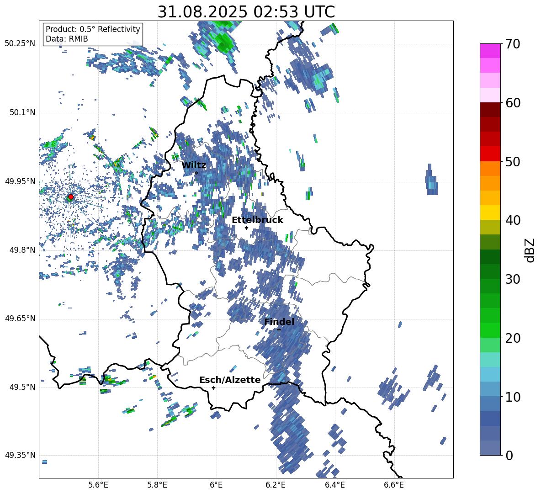The width and height of the screenshot is (541, 494).
Task: Click the 5.8°E longitude label
Action: point(157,485)
